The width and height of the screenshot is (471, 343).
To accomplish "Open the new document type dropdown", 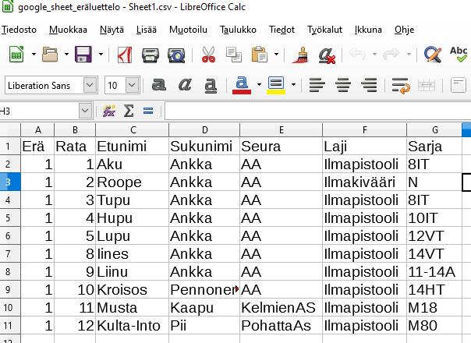I will click(34, 55).
